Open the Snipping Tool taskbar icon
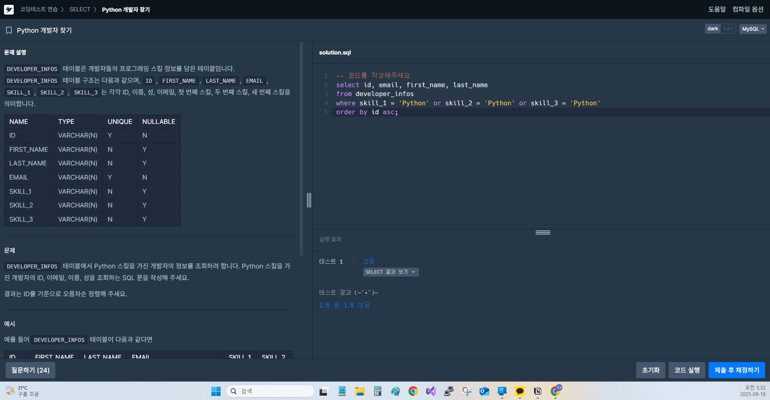This screenshot has height=400, width=770. pos(467,391)
